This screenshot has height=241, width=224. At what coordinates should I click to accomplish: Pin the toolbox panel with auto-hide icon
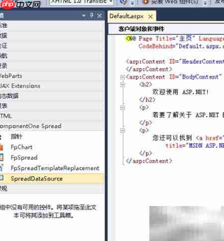tap(92, 16)
